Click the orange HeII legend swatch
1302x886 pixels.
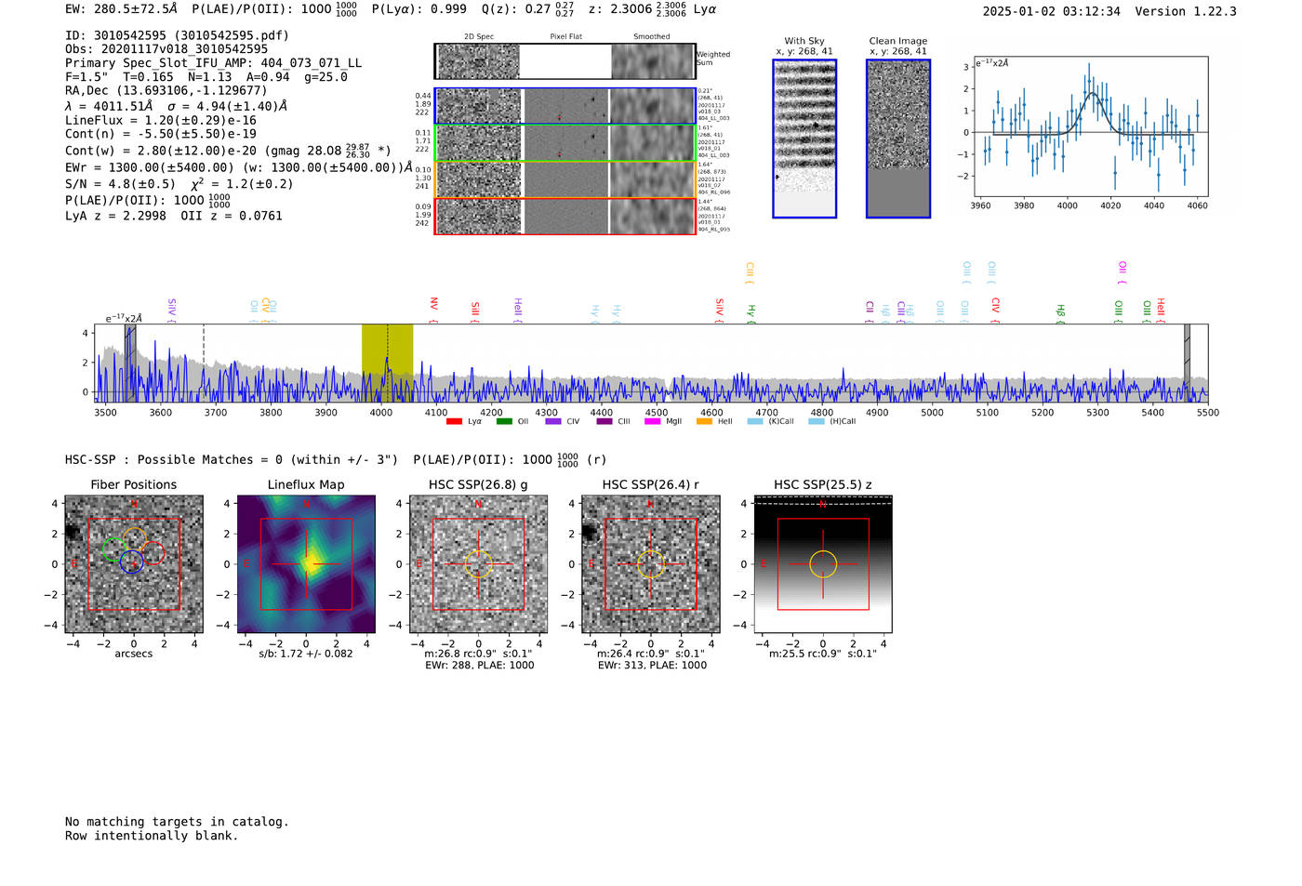pos(704,422)
